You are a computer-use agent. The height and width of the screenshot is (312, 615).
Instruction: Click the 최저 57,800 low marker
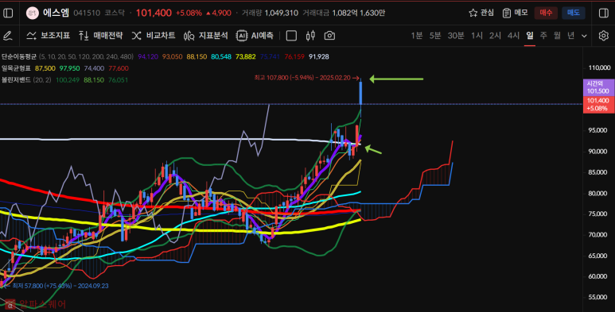[x=56, y=286]
